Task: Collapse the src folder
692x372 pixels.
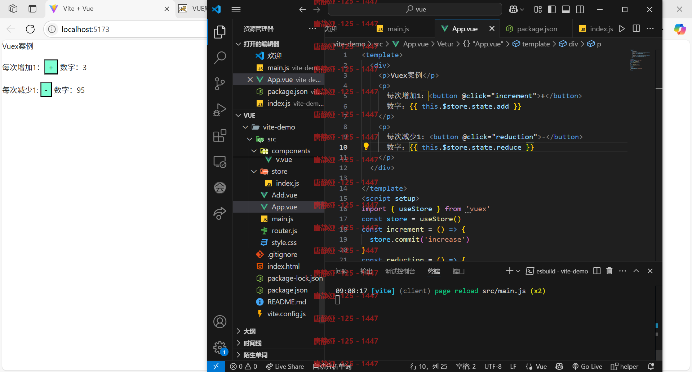Action: 249,139
